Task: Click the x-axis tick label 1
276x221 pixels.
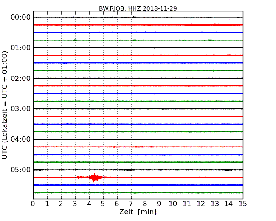Action: coord(47,204)
